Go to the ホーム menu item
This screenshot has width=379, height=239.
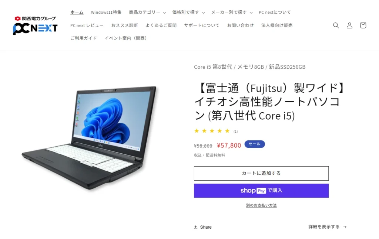(77, 12)
